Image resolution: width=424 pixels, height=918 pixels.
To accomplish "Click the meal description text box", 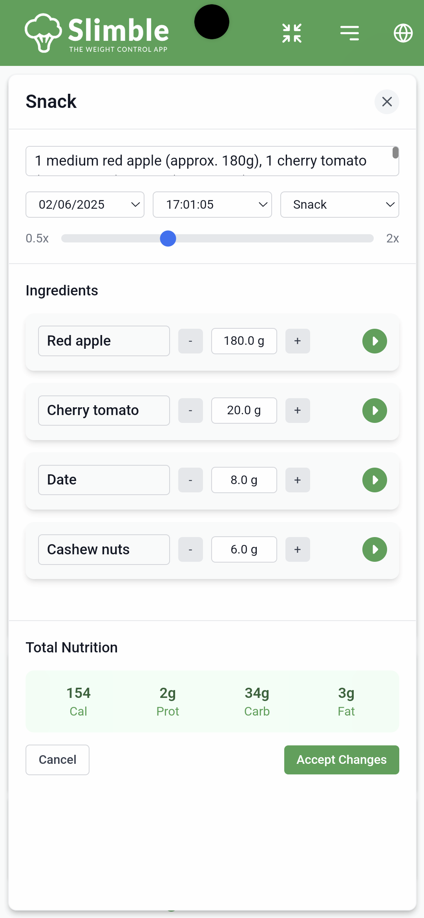I will coord(212,161).
